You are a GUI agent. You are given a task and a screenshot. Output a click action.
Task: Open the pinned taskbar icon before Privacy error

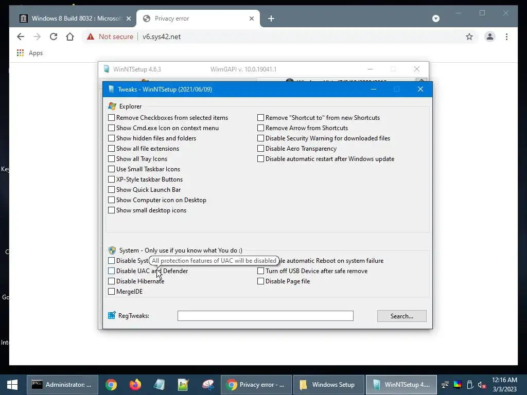pyautogui.click(x=208, y=385)
